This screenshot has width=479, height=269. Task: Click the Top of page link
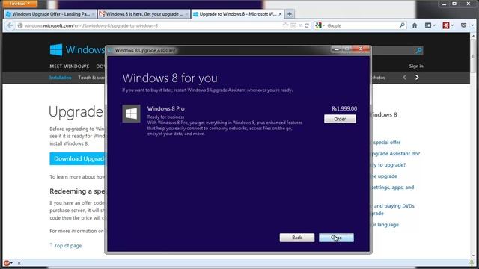click(67, 246)
